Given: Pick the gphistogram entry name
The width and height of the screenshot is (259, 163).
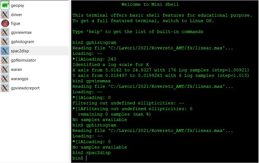Looking at the screenshot, I should coord(22,42).
